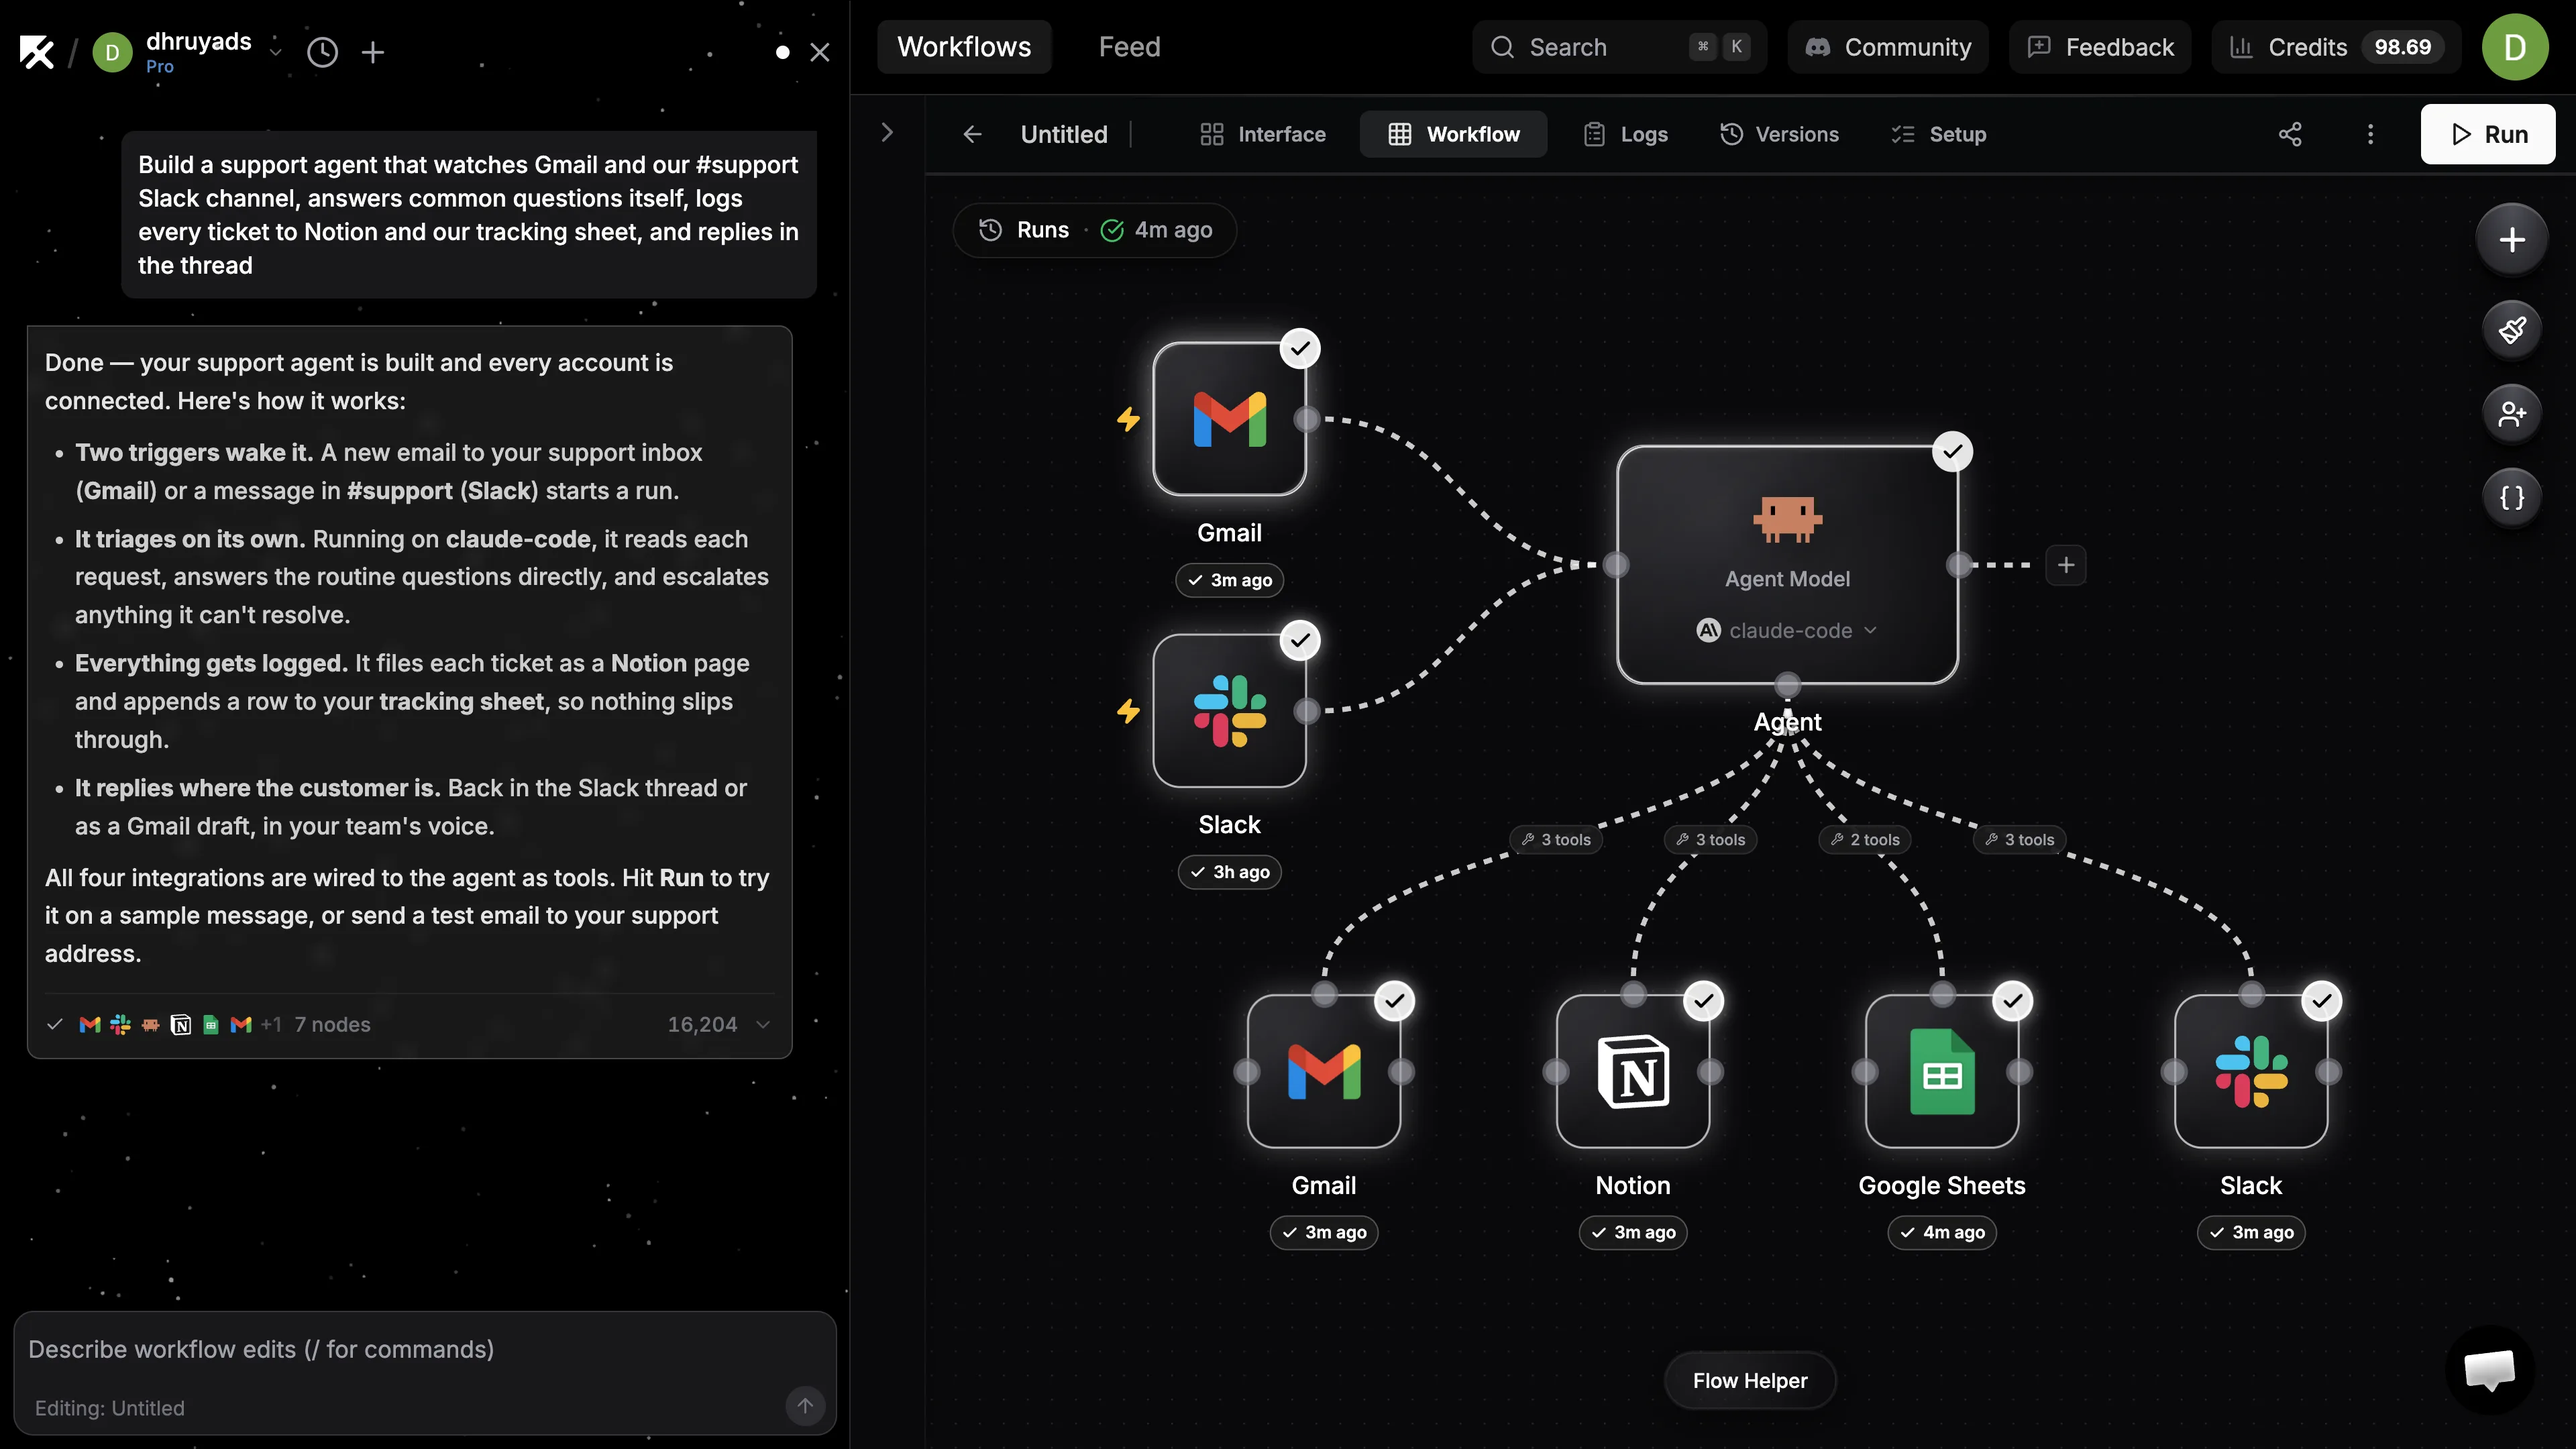2576x1449 pixels.
Task: Open the Interface tab
Action: coord(1263,134)
